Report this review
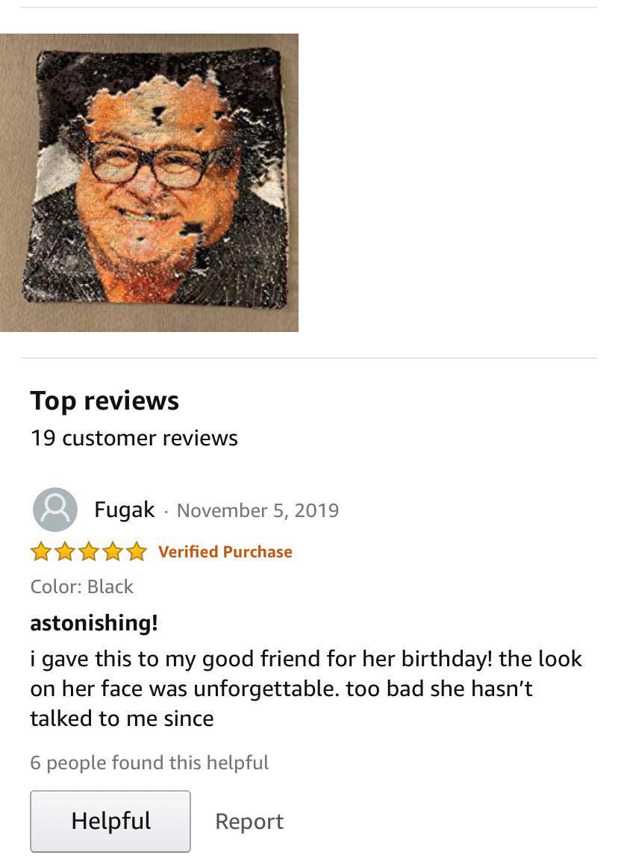The height and width of the screenshot is (864, 618). [249, 821]
